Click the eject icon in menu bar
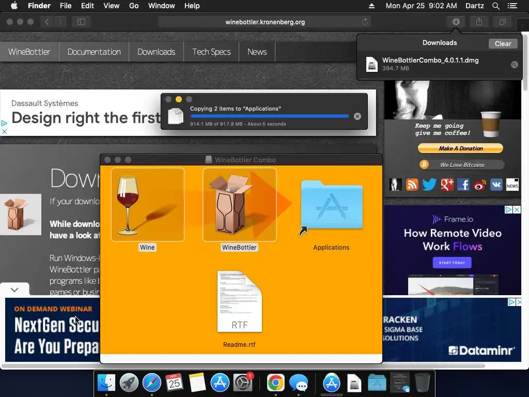Screen dimensions: 529x397 coord(371,6)
